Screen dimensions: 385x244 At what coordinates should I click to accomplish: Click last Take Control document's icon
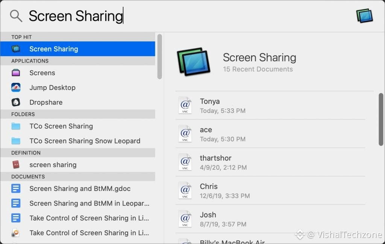[16, 233]
